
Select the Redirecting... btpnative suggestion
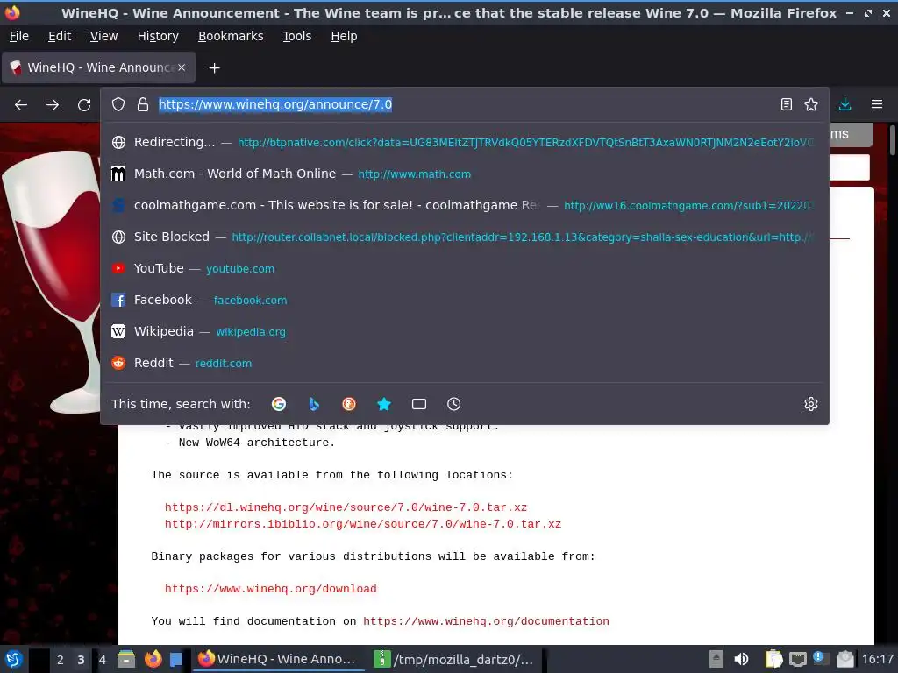[465, 142]
